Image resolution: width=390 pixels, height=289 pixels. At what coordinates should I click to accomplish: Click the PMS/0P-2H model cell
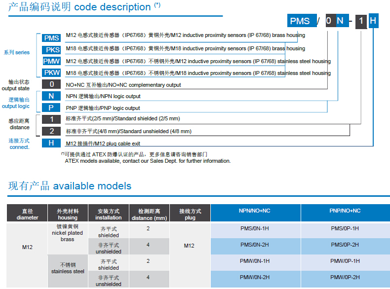(345, 245)
